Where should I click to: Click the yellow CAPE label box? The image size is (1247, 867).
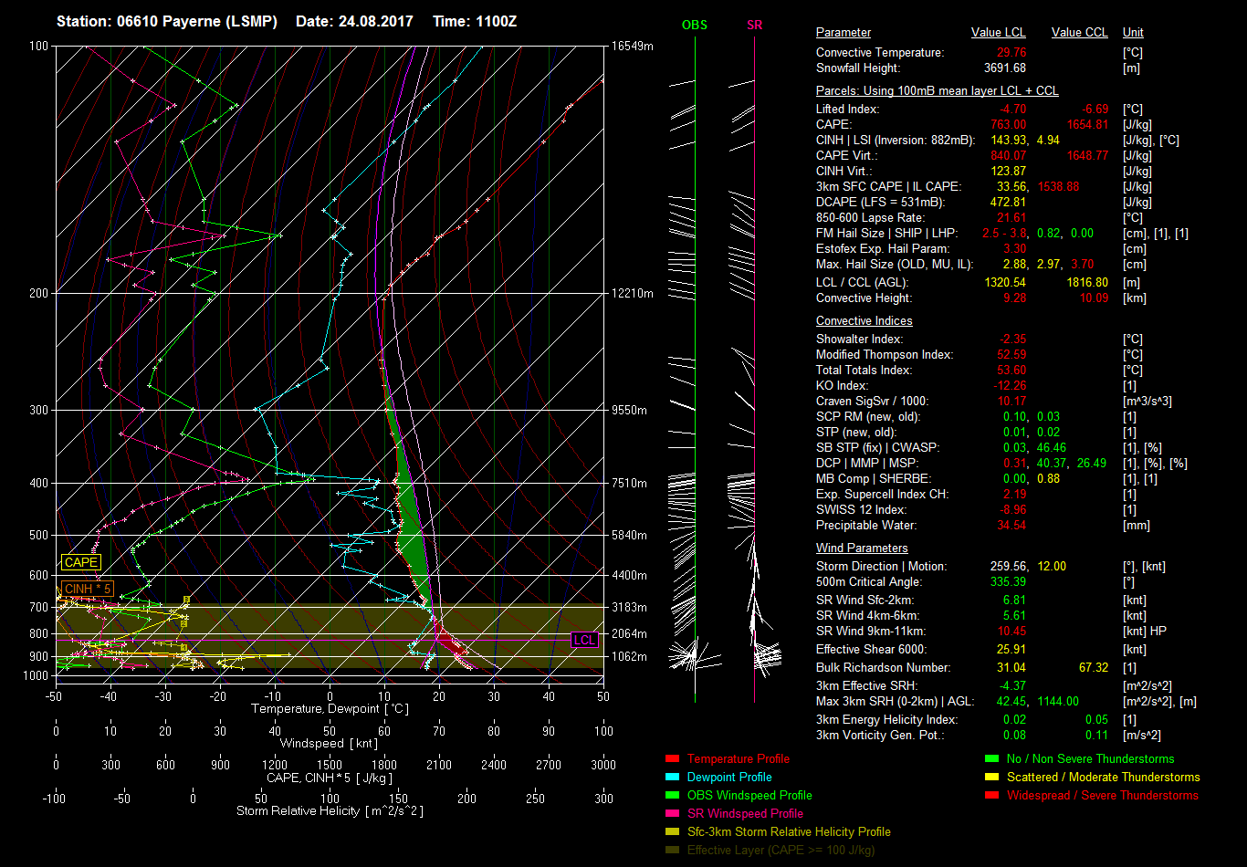80,563
